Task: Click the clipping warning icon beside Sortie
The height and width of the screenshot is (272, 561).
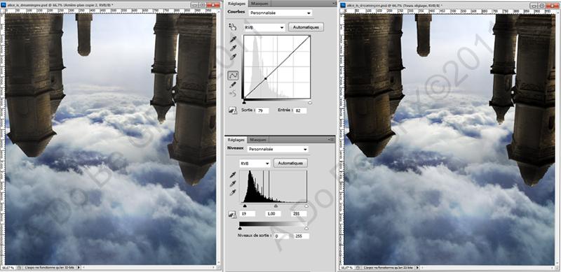Action: click(233, 110)
